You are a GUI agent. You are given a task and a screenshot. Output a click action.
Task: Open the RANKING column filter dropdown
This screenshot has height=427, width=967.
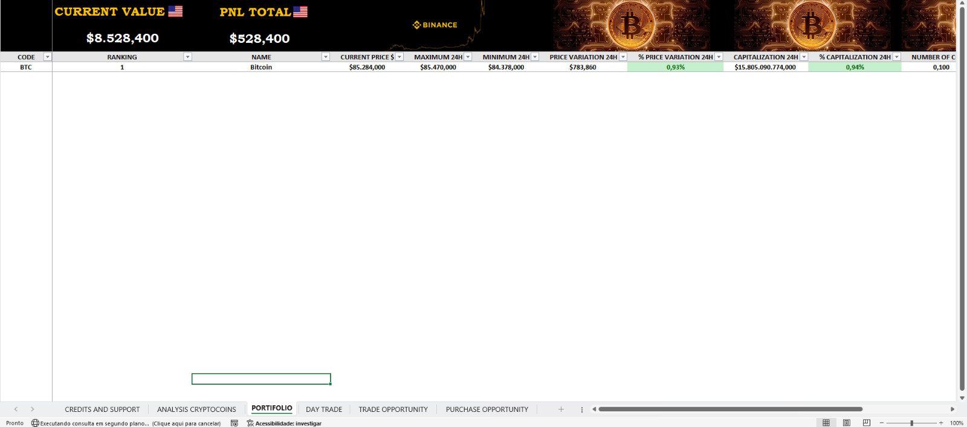188,57
